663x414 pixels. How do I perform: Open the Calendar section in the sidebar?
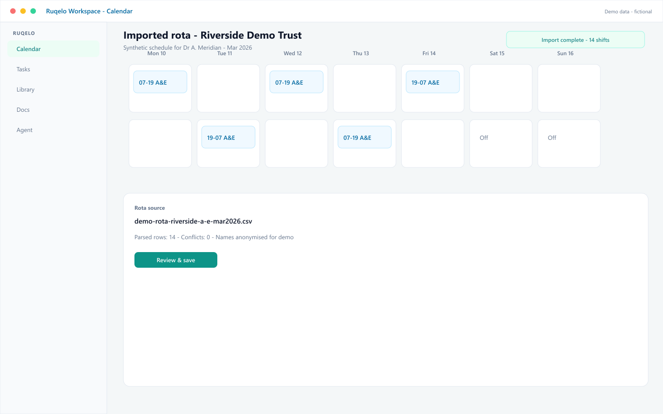click(53, 49)
